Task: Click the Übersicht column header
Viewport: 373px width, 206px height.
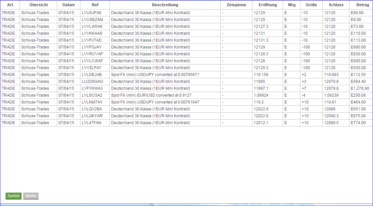Action: click(x=38, y=5)
